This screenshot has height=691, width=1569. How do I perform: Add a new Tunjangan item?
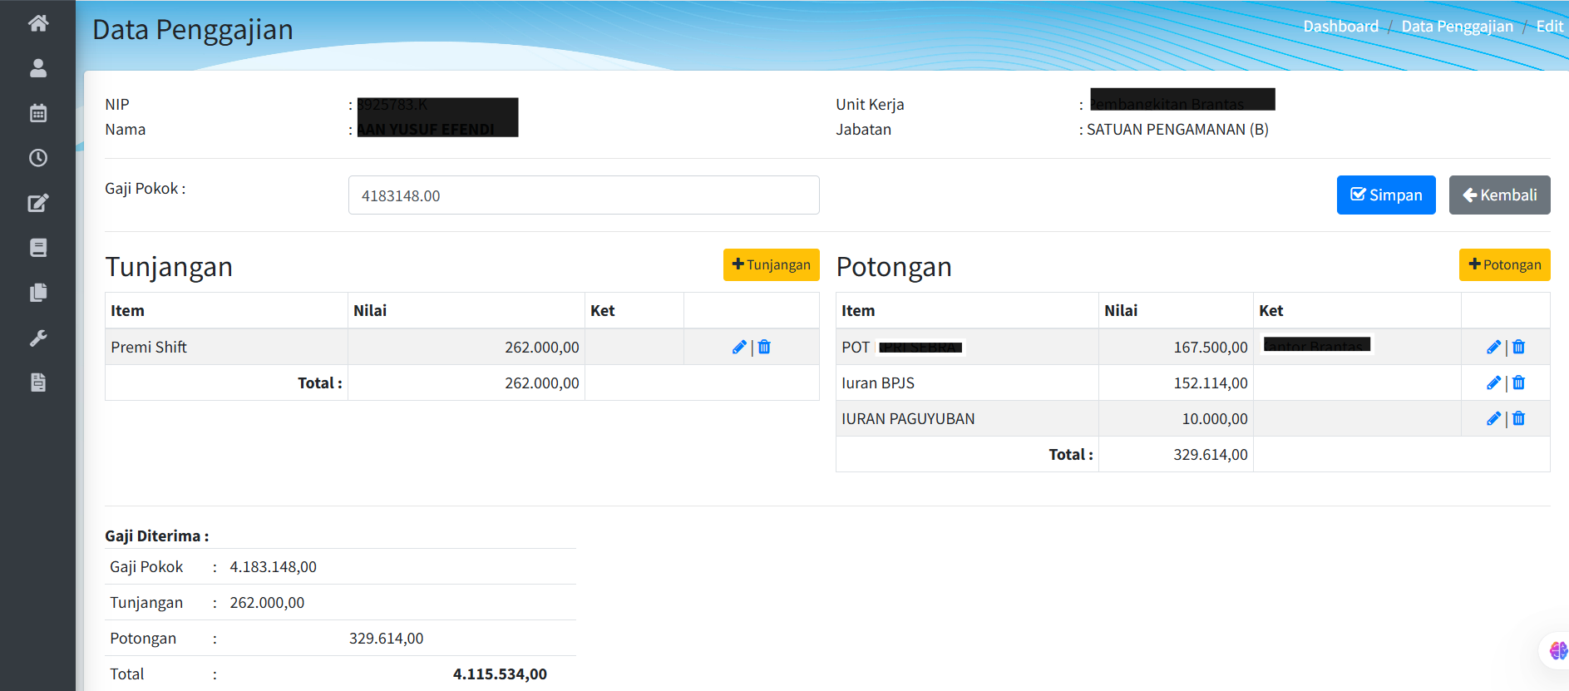(x=771, y=265)
